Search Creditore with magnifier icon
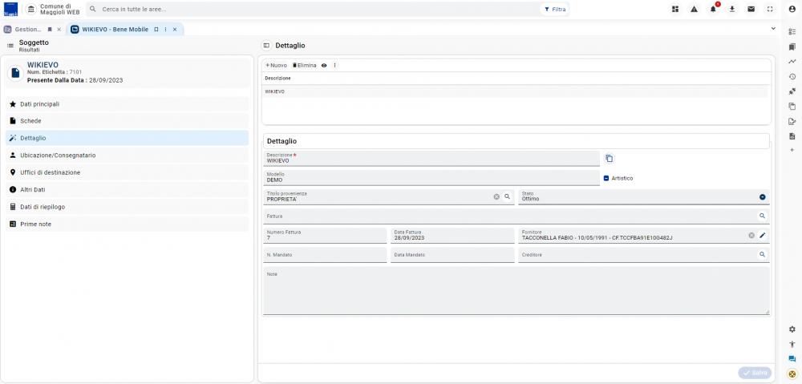 762,254
